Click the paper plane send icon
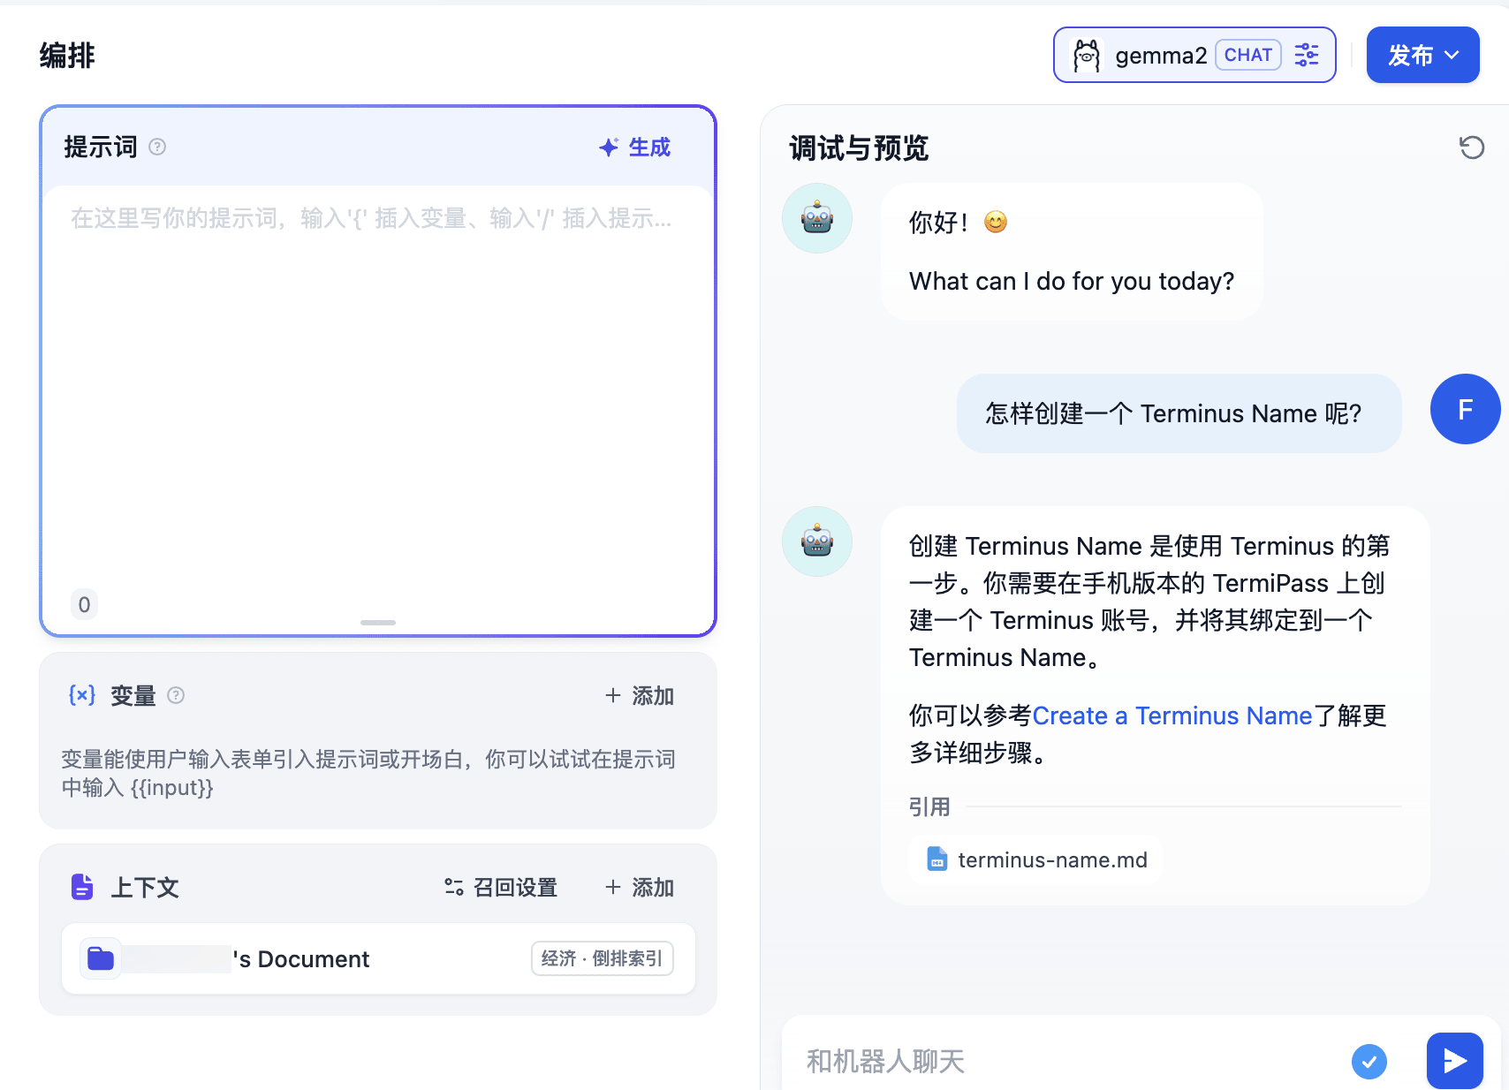The width and height of the screenshot is (1509, 1090). (x=1453, y=1061)
